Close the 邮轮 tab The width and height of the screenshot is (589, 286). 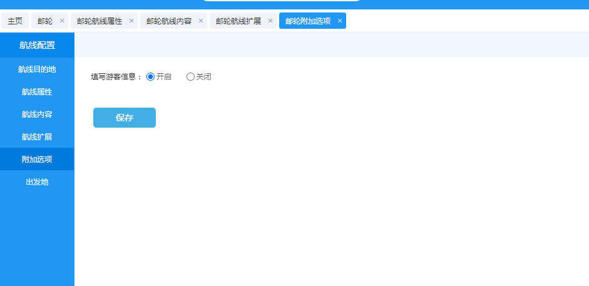(62, 21)
